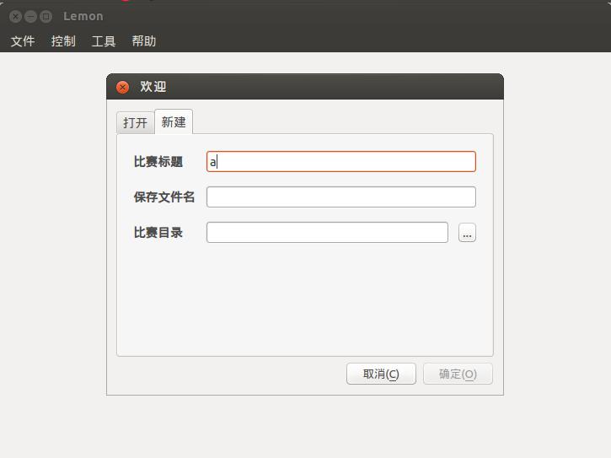Focus the 比赛标题 text field

(x=341, y=161)
